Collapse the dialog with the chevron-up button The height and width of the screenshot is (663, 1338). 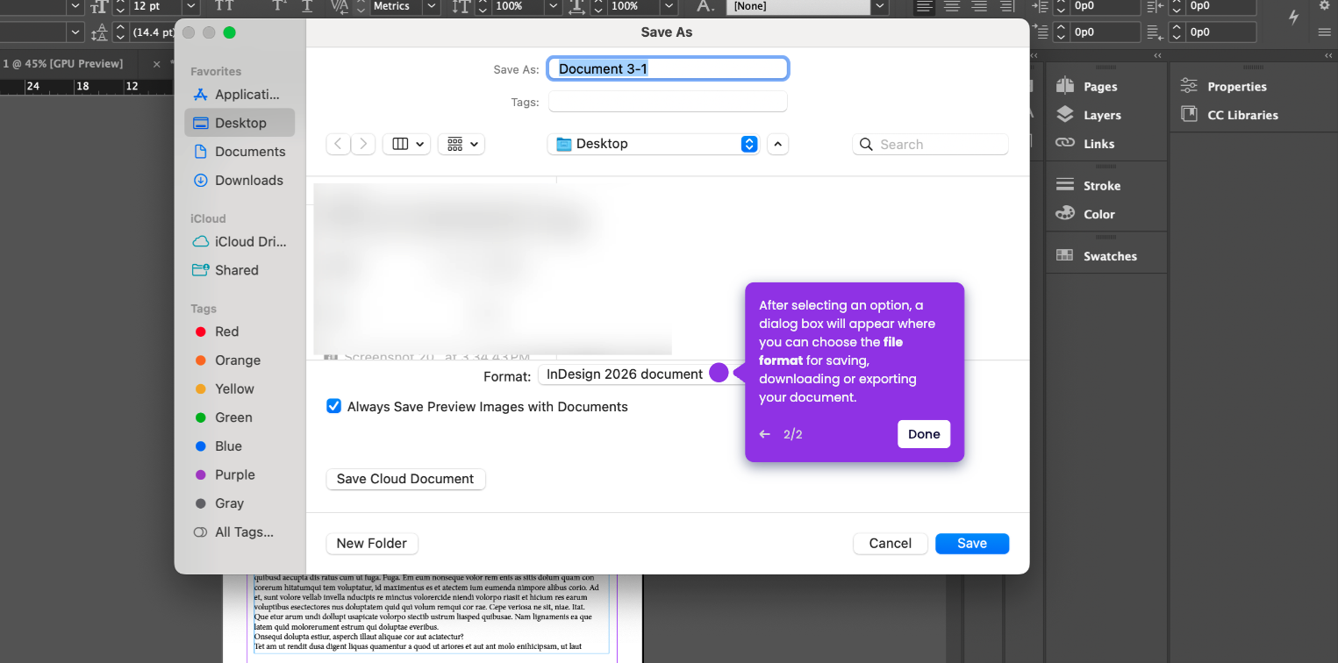pyautogui.click(x=777, y=144)
